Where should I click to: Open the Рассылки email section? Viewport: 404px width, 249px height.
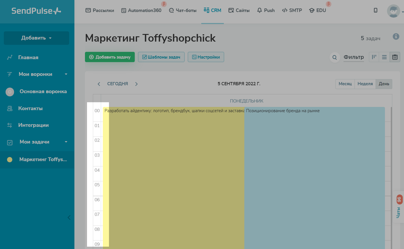pyautogui.click(x=100, y=10)
